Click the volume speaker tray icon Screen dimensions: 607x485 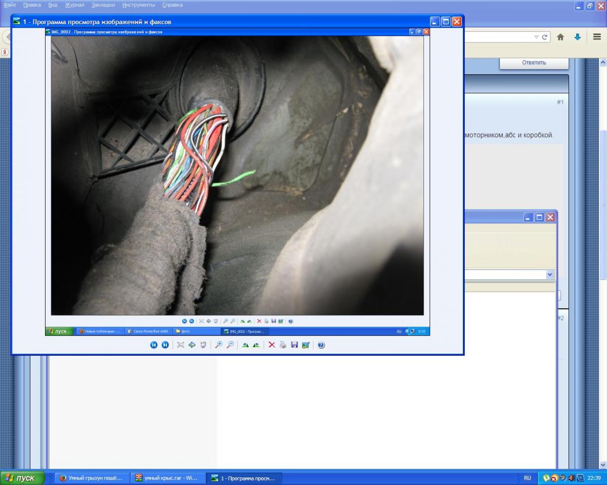click(x=571, y=478)
